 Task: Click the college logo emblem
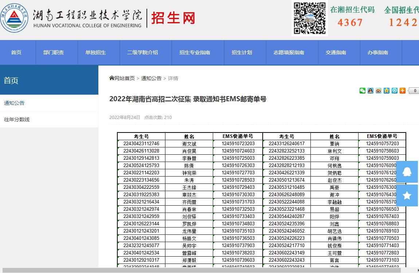point(14,18)
